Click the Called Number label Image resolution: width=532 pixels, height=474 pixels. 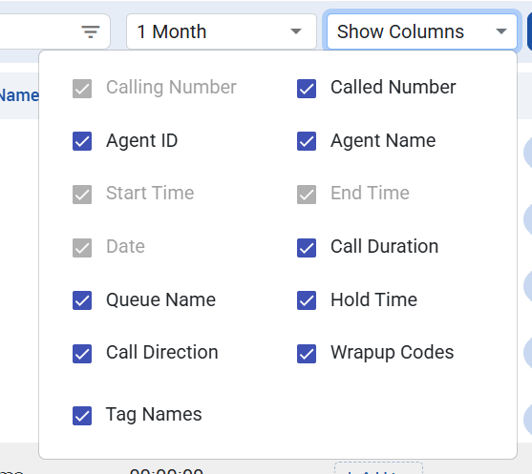[394, 88]
